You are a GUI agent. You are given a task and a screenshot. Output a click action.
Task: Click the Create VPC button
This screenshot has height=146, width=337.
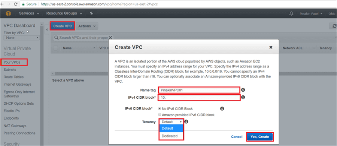point(63,26)
